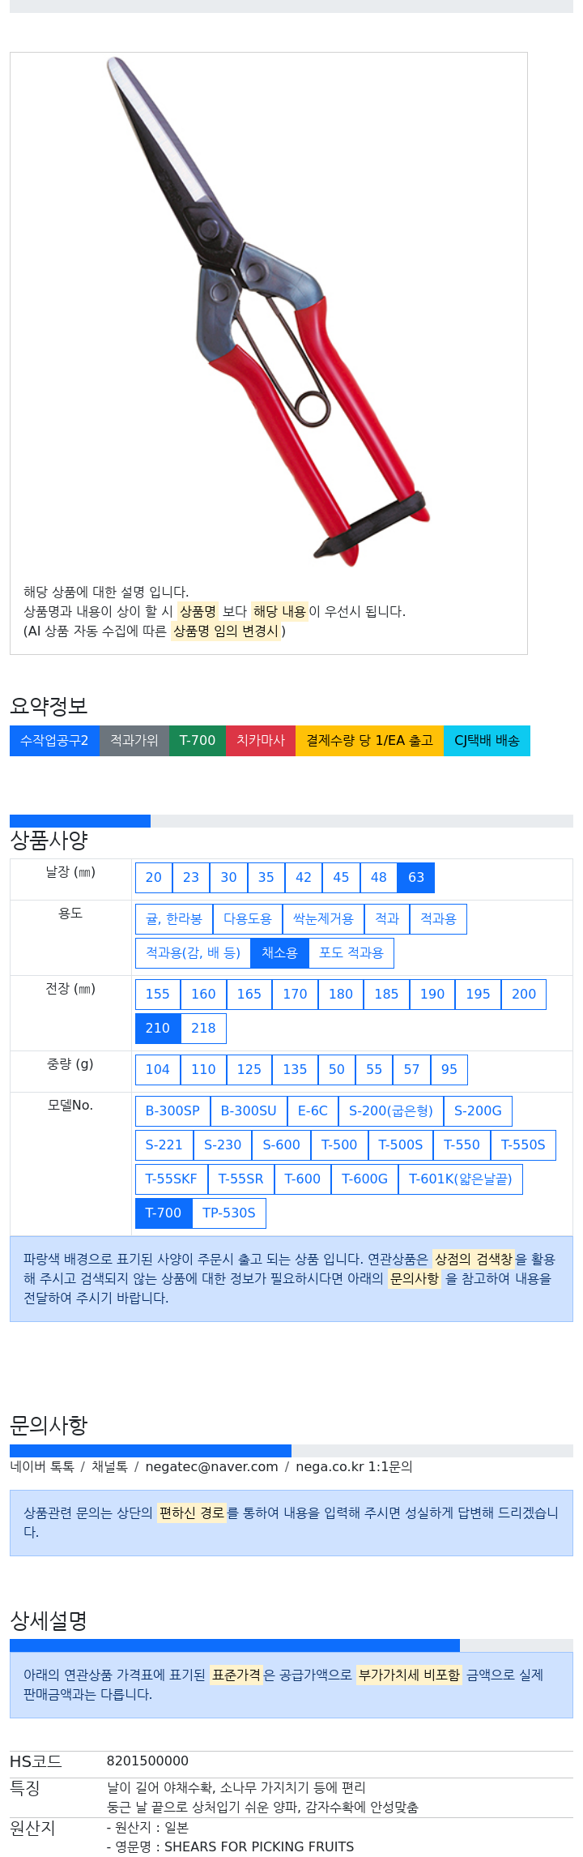Select model TP-530S
Screen dimensions: 583x1857
point(229,1213)
